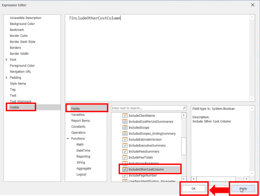The width and height of the screenshot is (260, 196).
Task: Open the DateTime functions list
Action: [83, 150]
